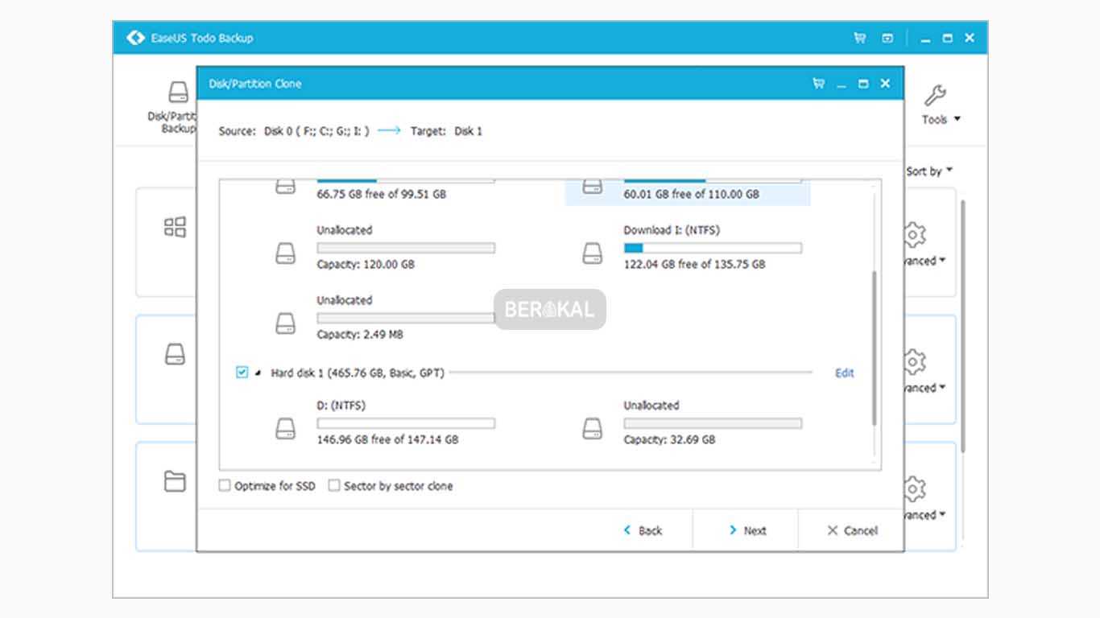Enable Optimize for SSD option
The image size is (1100, 618).
225,486
